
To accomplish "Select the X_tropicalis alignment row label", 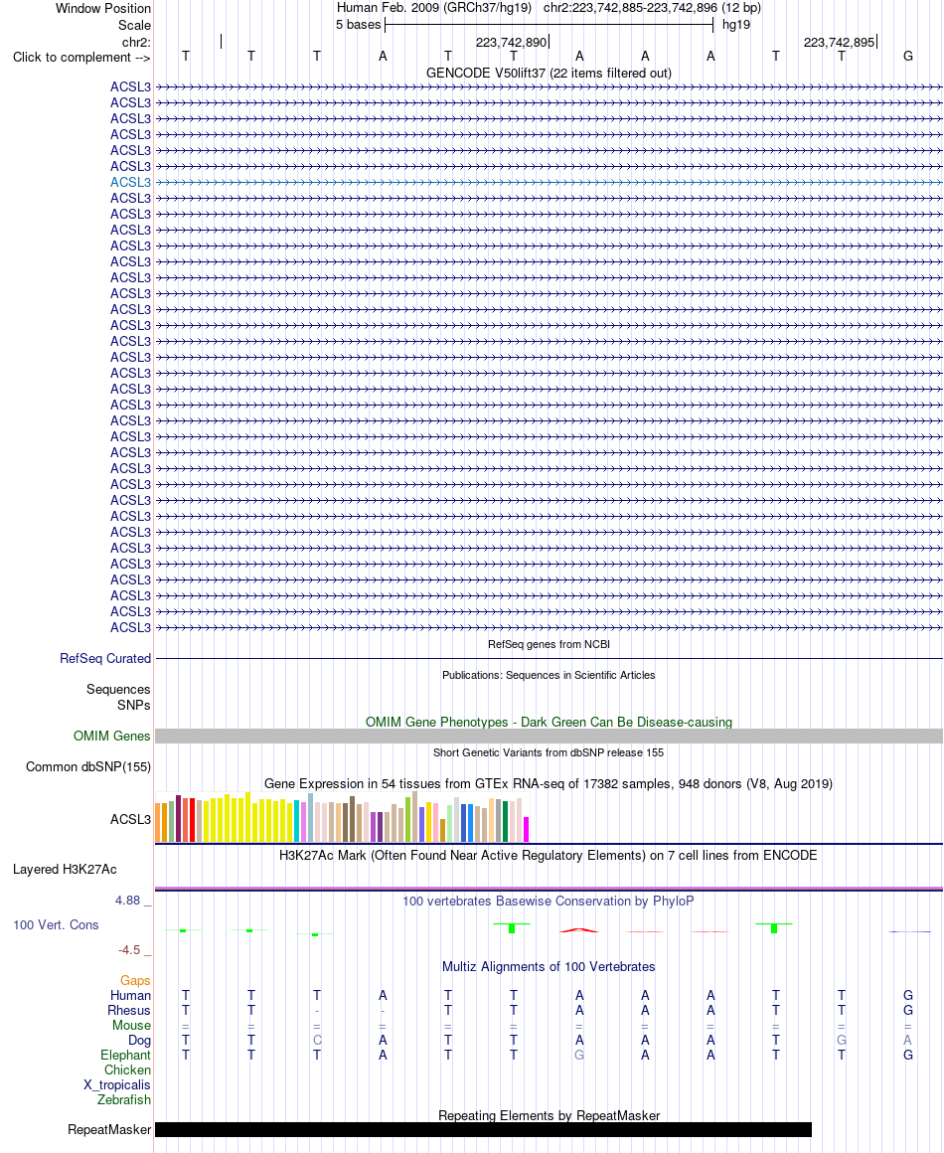I will click(x=117, y=1084).
